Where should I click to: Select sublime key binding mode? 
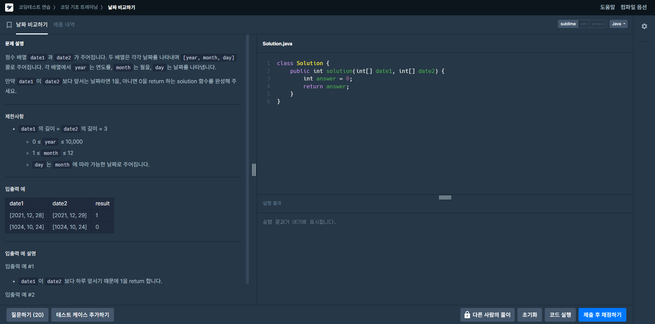[568, 24]
